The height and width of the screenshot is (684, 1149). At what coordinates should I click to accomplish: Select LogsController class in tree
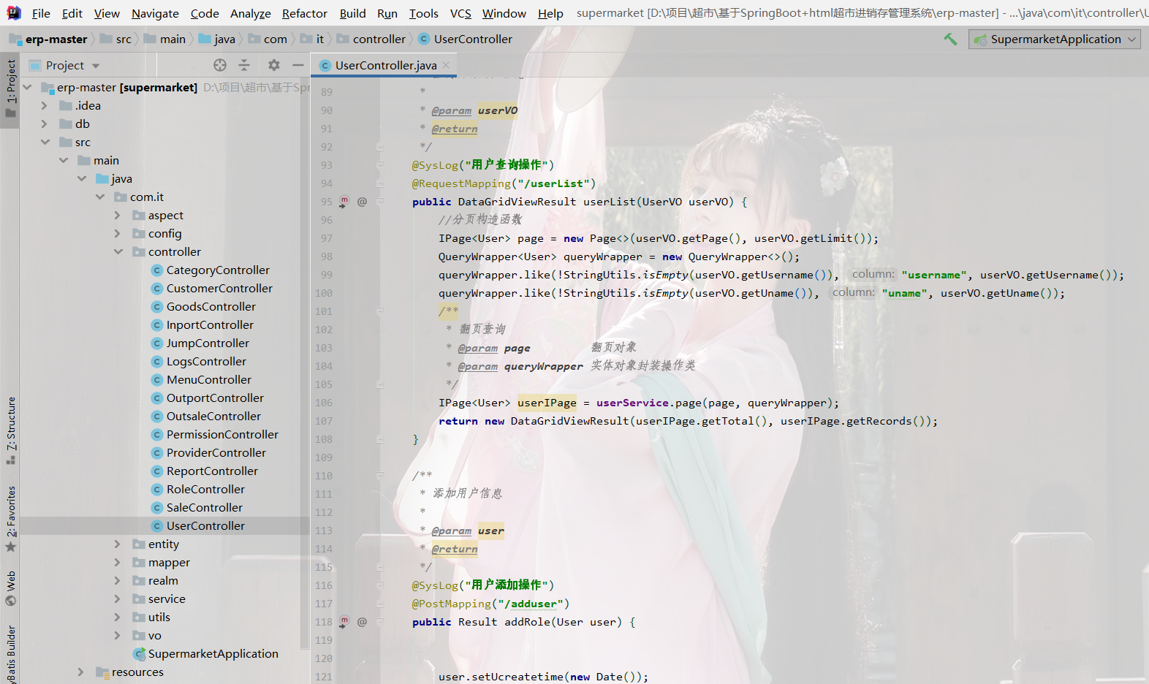206,361
